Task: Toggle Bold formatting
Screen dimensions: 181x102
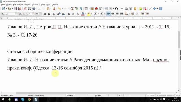Action: 45,14
